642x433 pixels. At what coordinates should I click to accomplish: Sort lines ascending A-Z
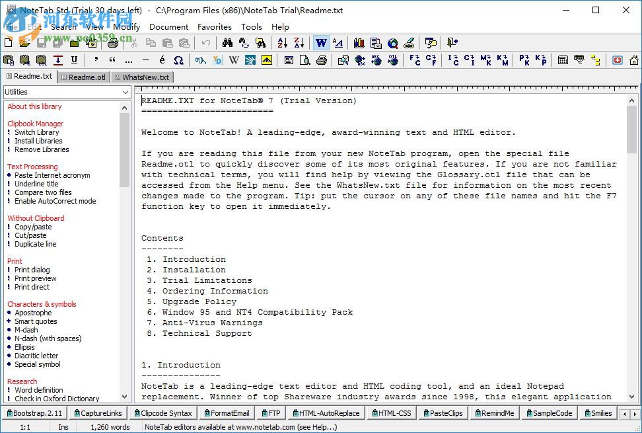(x=283, y=42)
